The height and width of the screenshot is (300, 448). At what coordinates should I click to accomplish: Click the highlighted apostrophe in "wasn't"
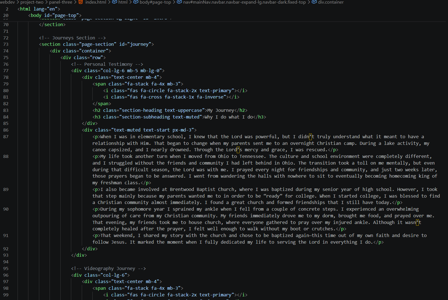point(417,223)
